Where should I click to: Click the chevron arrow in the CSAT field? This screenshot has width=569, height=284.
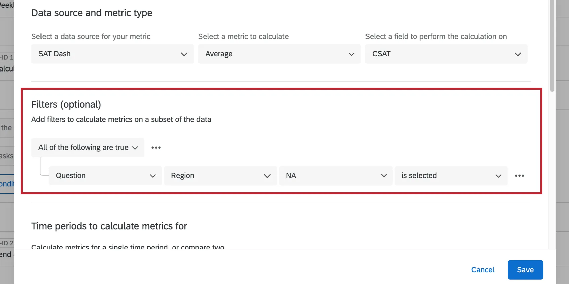(518, 54)
